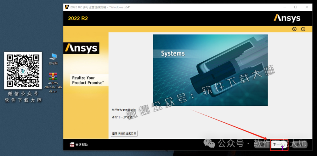Open the information (i) icon

coord(303,29)
